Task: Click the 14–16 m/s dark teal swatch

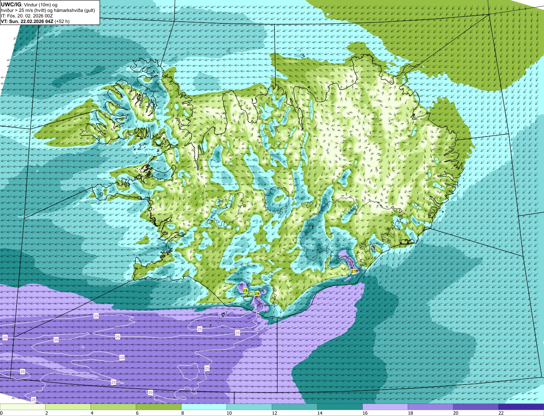Action: [340, 407]
